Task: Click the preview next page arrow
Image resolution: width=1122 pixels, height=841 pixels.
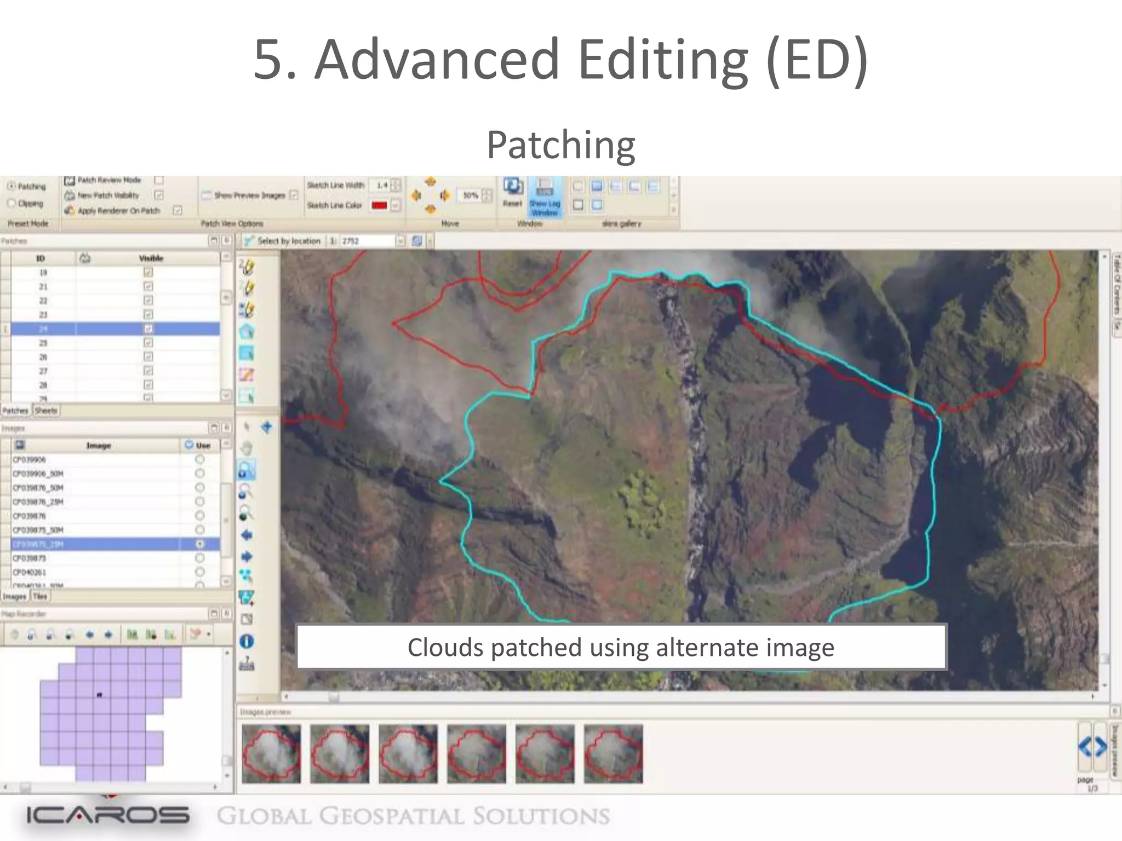Action: 1100,747
